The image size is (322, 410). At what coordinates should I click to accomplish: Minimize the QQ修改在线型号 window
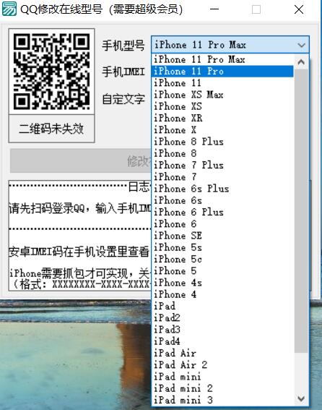[214, 9]
